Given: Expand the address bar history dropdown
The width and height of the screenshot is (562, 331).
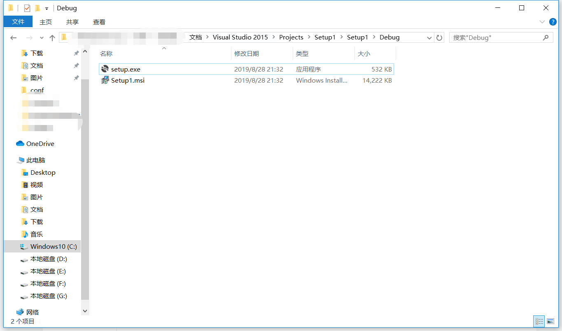Looking at the screenshot, I should 429,37.
